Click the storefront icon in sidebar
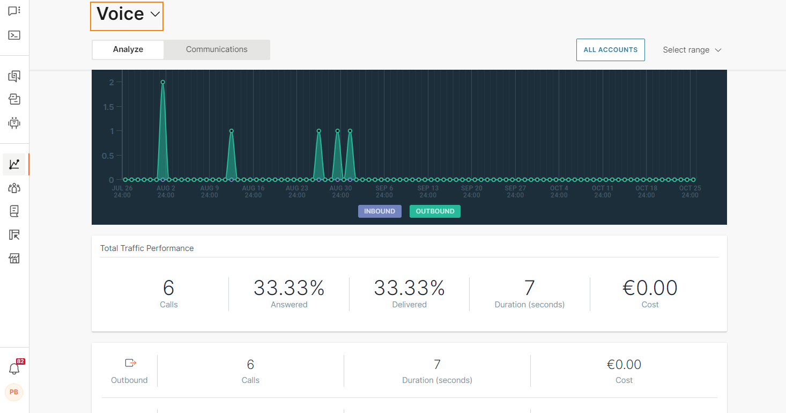 pyautogui.click(x=14, y=259)
